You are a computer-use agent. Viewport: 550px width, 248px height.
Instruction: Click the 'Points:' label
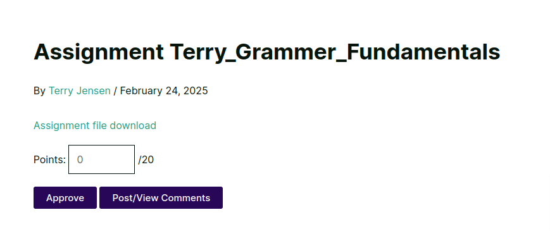49,159
